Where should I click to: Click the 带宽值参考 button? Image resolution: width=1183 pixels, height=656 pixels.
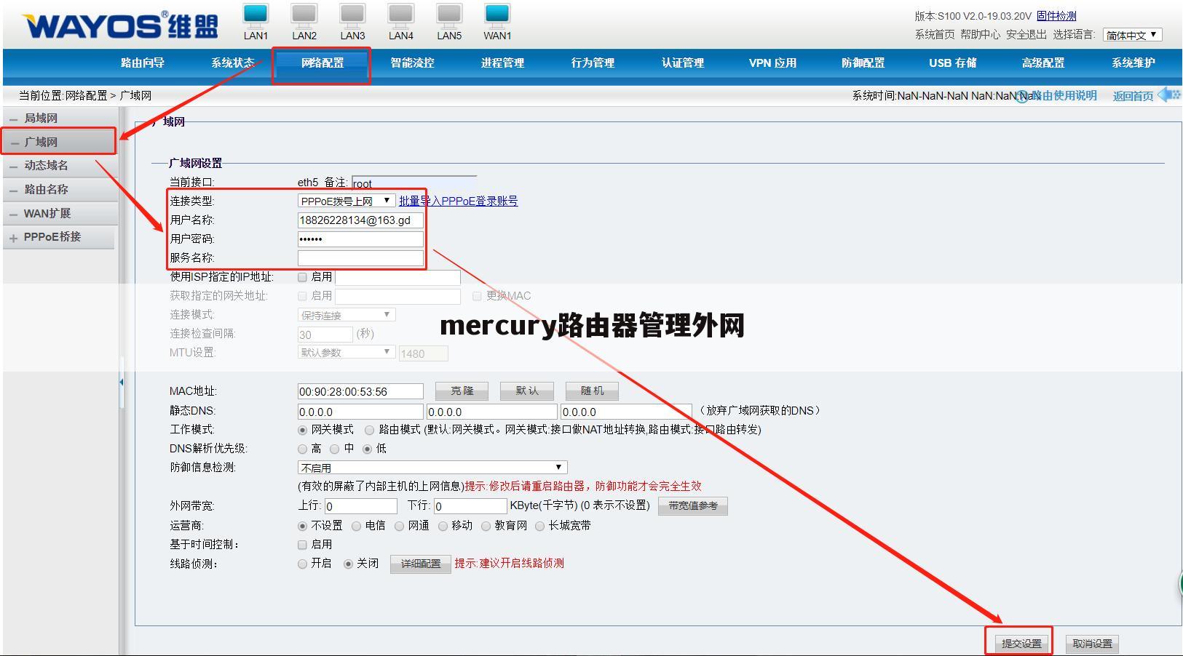(x=693, y=505)
